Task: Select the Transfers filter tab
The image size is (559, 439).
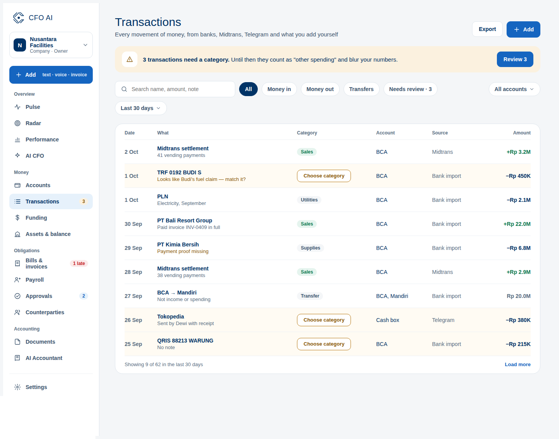Action: [x=361, y=89]
